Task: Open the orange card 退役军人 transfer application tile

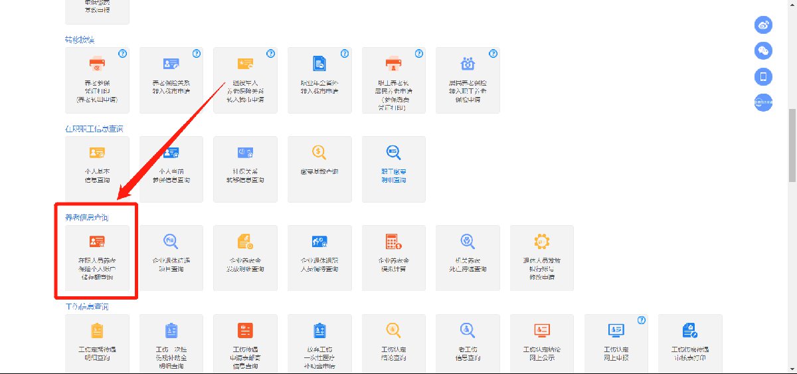Action: 246,80
